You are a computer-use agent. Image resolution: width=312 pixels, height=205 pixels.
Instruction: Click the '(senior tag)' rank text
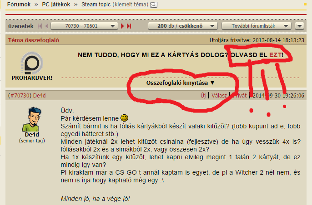click(32, 141)
